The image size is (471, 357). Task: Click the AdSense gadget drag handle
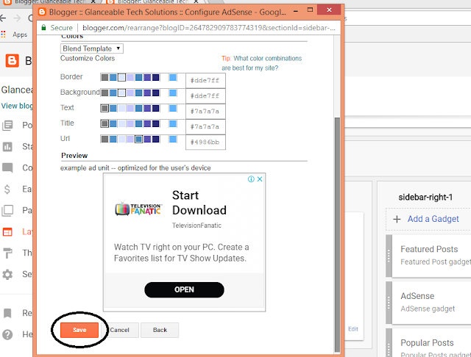point(389,303)
